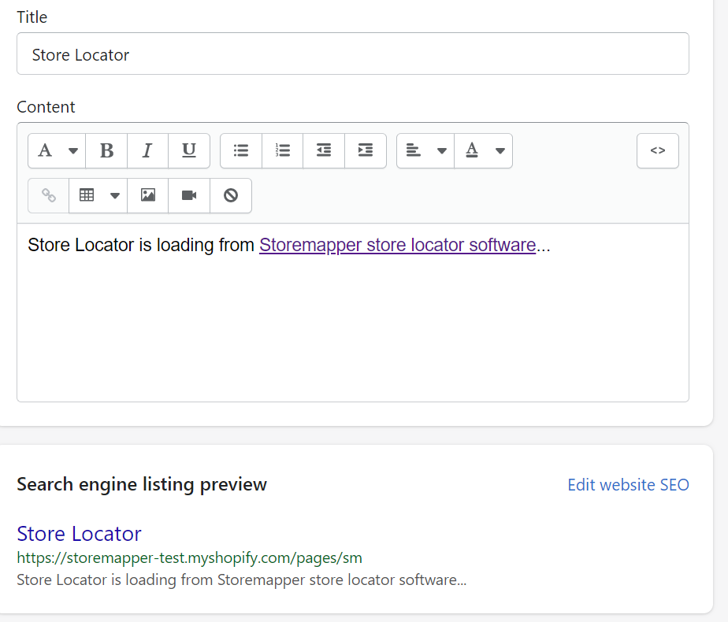Click the Store Locator preview title
Viewport: 728px width, 622px height.
coord(79,534)
